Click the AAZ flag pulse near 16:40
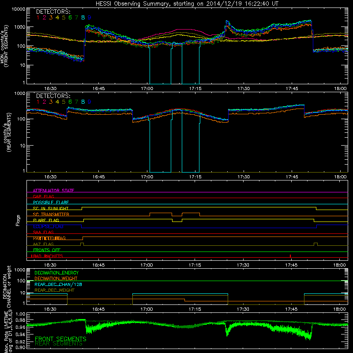This screenshot has height=353, width=353. pos(82,244)
